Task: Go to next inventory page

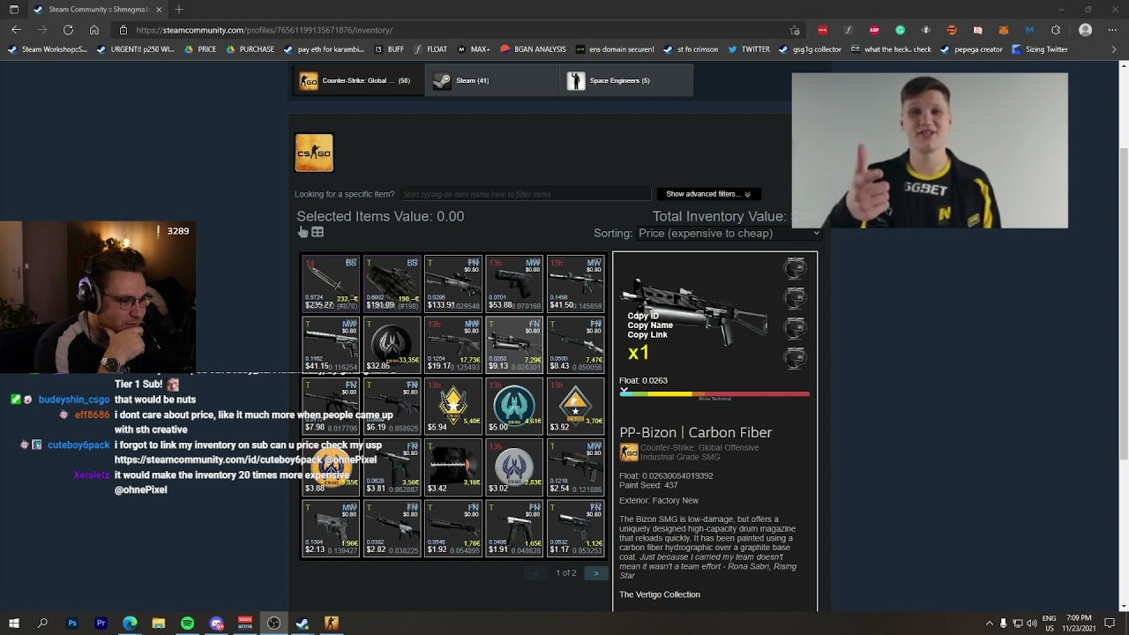Action: tap(596, 573)
